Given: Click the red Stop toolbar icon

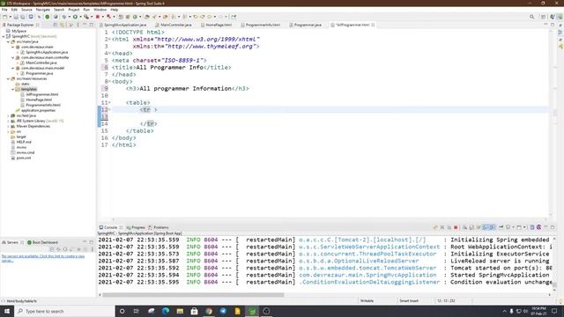Looking at the screenshot, I should [98, 17].
